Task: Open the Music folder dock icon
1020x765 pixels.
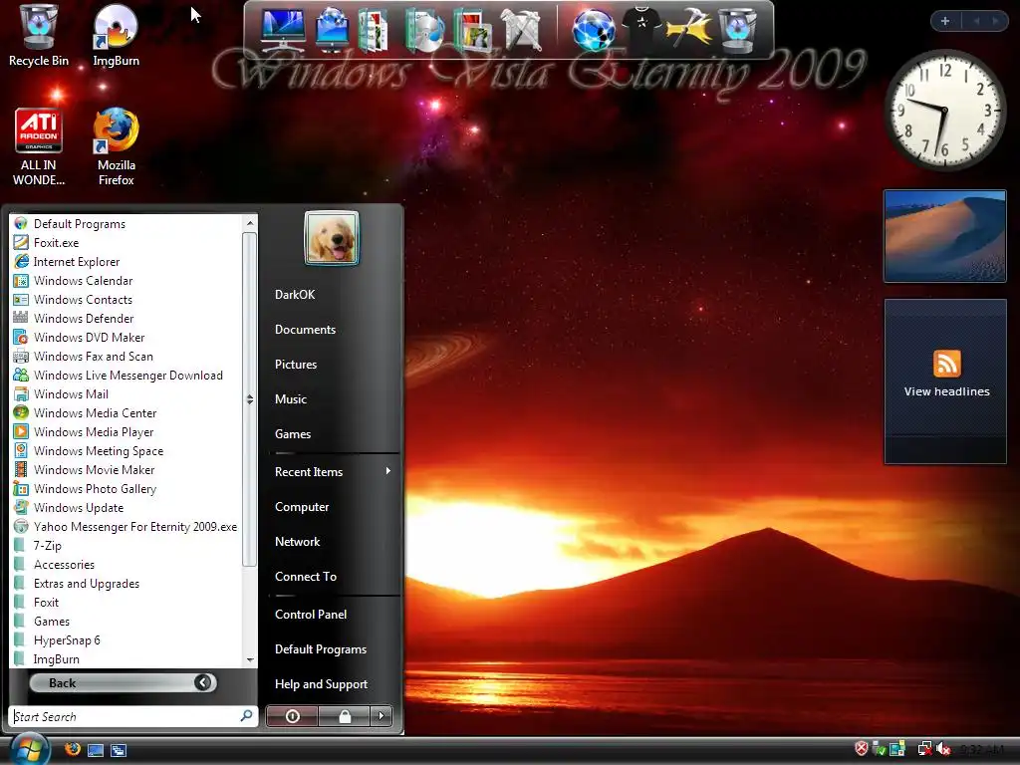Action: pyautogui.click(x=424, y=29)
